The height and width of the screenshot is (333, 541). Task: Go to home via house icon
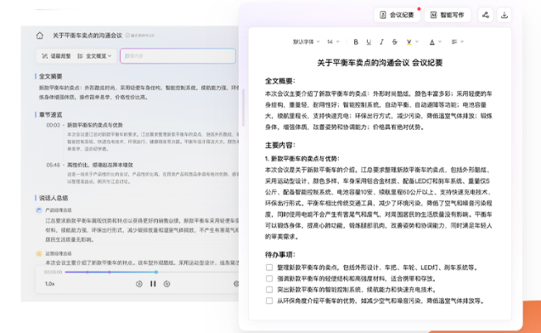[40, 36]
